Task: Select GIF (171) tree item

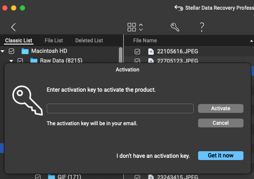Action: point(69,176)
